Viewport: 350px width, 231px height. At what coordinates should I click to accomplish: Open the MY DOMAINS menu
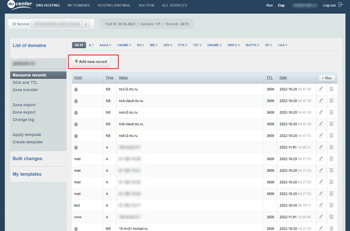[79, 5]
